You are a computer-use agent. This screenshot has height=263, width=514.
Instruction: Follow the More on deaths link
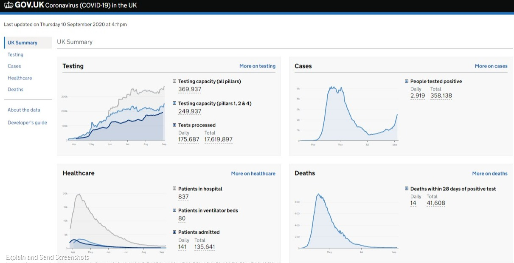pos(490,173)
